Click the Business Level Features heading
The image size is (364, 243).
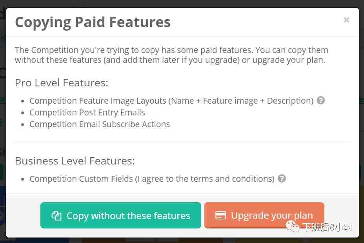coord(75,161)
